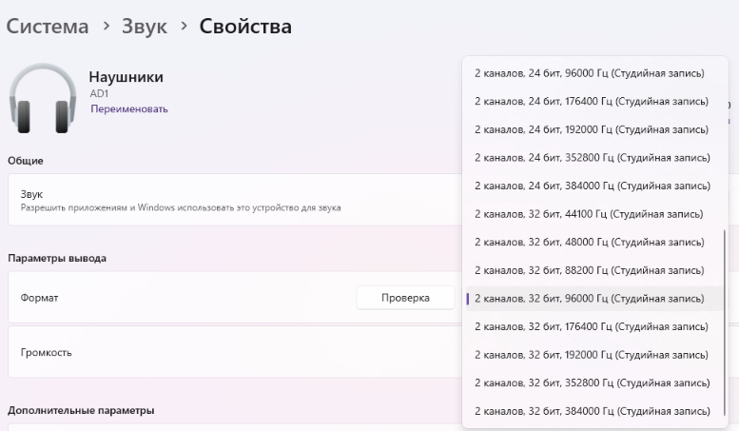Select 2 каналов, 32 бит, 44100 Гц

(x=589, y=214)
